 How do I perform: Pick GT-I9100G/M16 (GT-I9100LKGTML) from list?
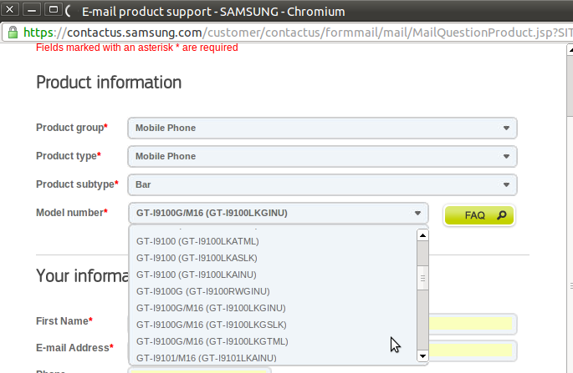click(212, 342)
